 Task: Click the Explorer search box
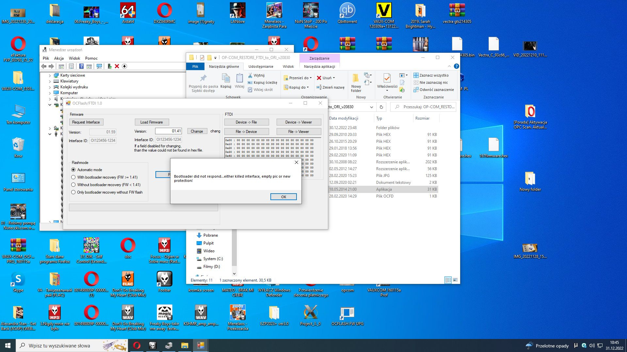click(x=424, y=107)
